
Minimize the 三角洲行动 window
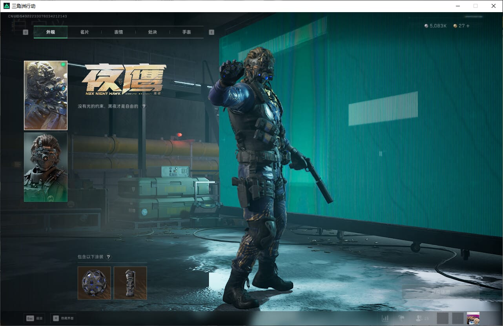coord(457,6)
